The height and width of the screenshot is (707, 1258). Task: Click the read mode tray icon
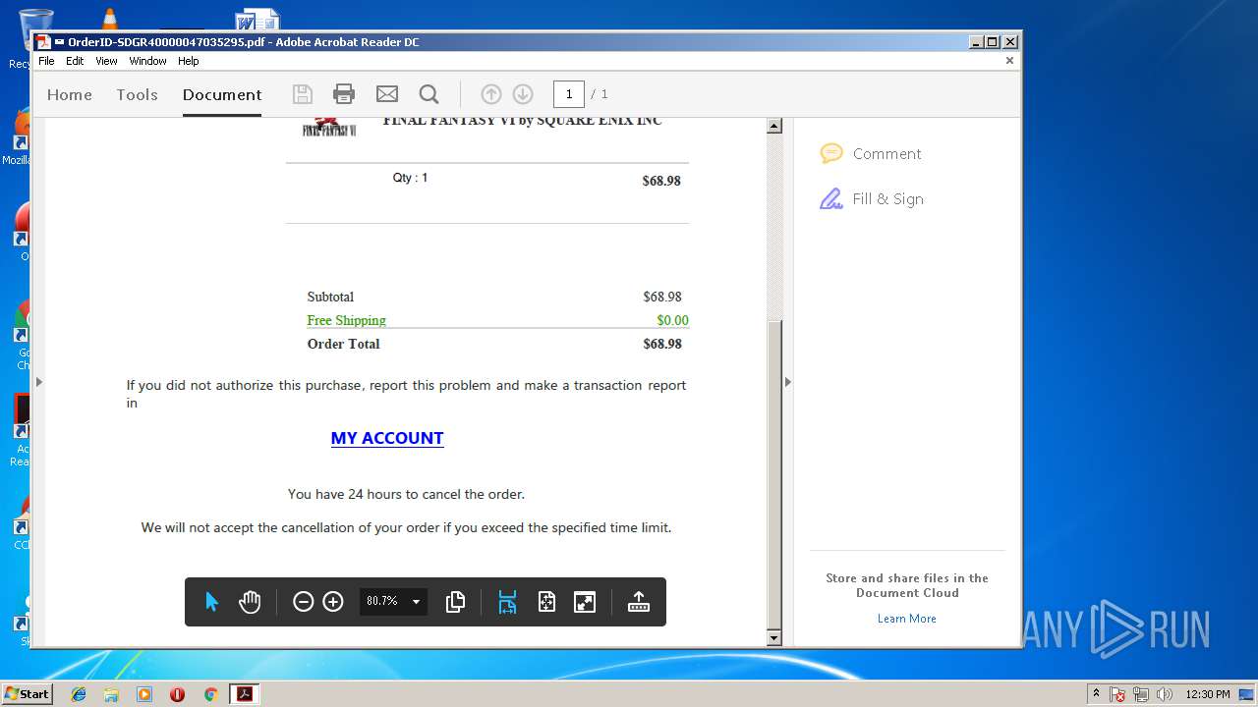click(x=639, y=602)
